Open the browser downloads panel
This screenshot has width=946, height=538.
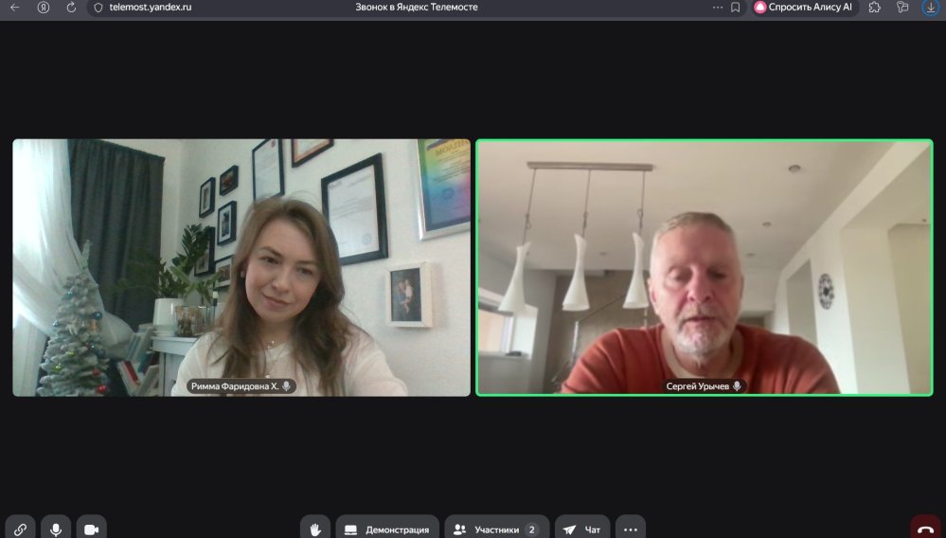[931, 8]
